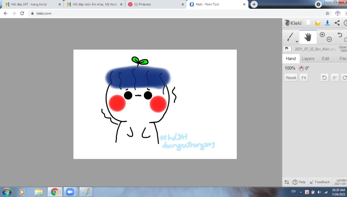
Task: Switch to the Edit tab
Action: pos(326,58)
